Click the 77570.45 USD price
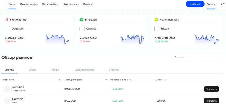Viewport: 226px width, 106px height. click(165, 38)
